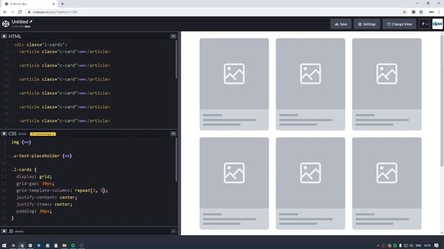
Task: Click the JS panel title
Action: coord(11,231)
